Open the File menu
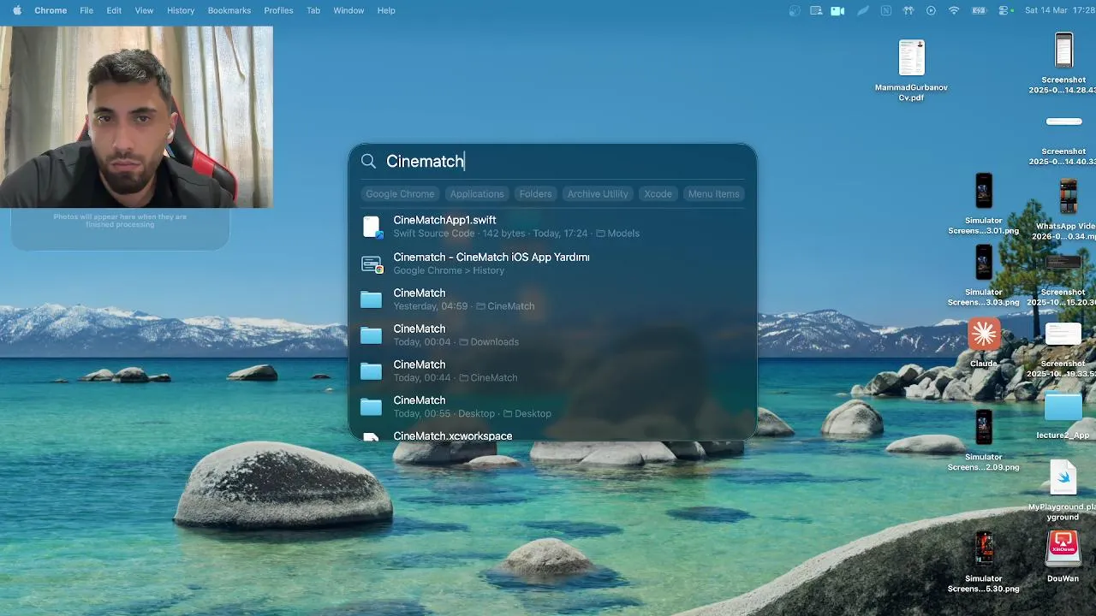Image resolution: width=1096 pixels, height=616 pixels. pyautogui.click(x=86, y=10)
